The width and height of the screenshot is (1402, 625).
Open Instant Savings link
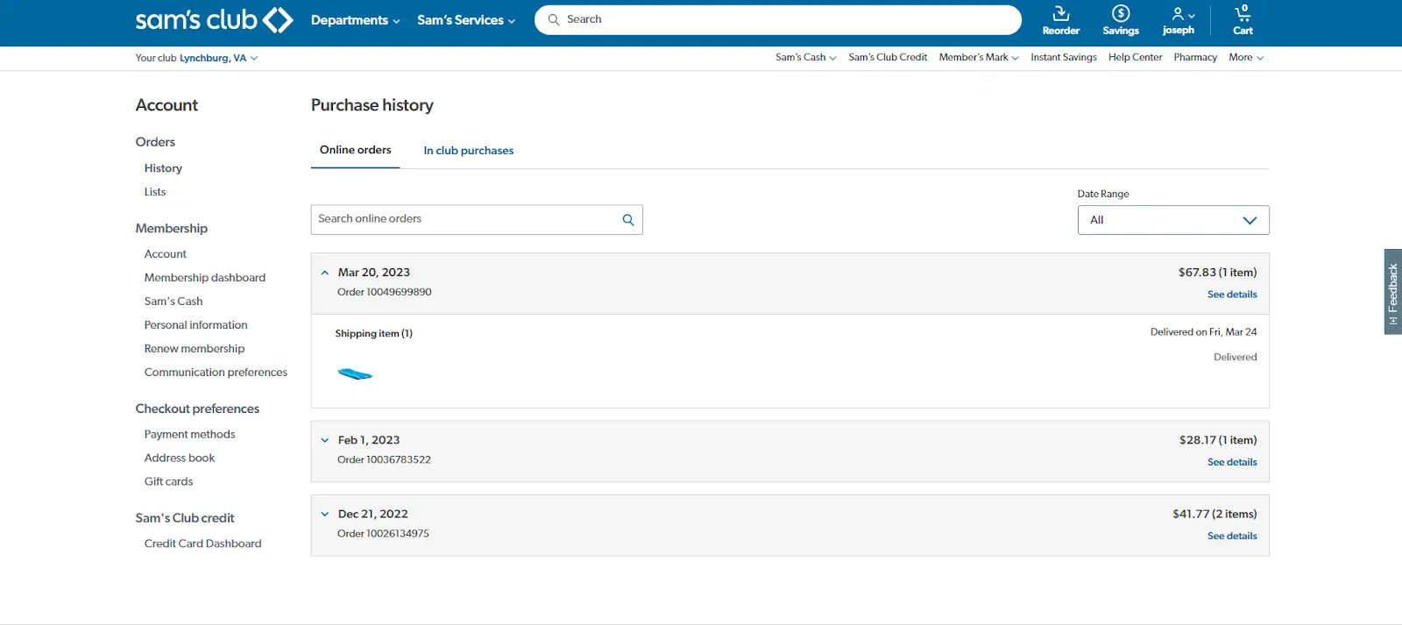[x=1064, y=57]
